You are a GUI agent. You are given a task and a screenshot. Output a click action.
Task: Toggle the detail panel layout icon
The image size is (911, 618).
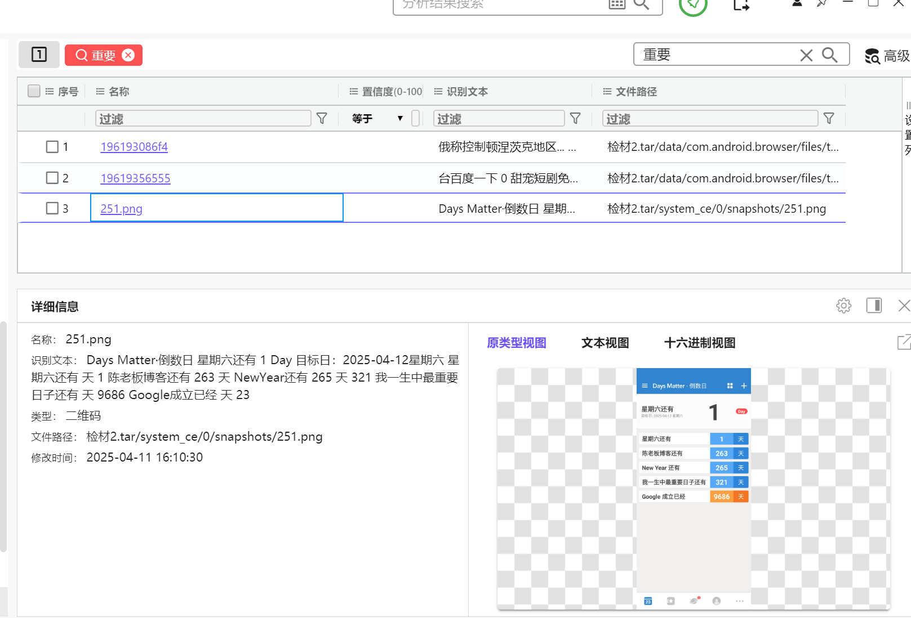[x=874, y=306]
